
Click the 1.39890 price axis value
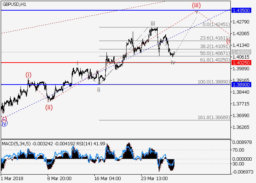point(241,69)
